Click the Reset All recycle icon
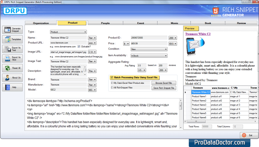Screen dimensions: 259x147 tap(7, 68)
